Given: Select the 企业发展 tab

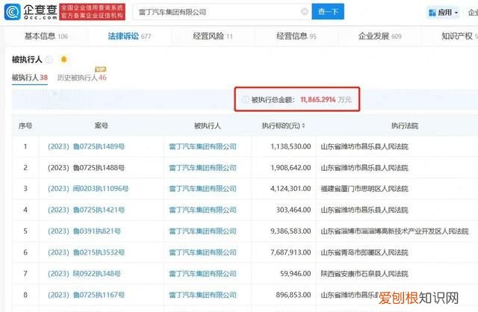Looking at the screenshot, I should point(379,35).
